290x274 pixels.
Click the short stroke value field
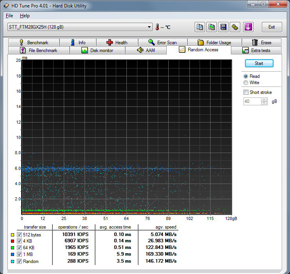click(252, 101)
